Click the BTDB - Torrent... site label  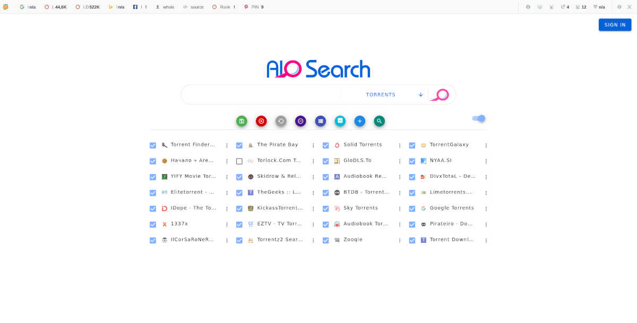[x=366, y=192]
